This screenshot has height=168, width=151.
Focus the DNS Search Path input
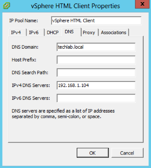(96, 73)
